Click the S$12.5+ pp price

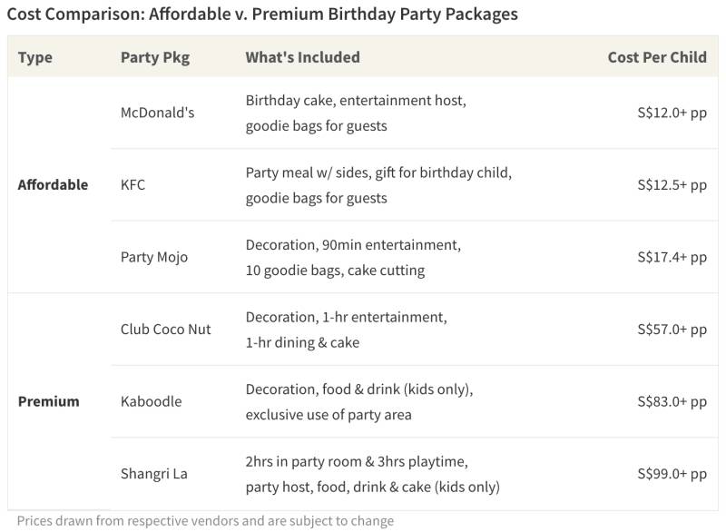coord(672,184)
